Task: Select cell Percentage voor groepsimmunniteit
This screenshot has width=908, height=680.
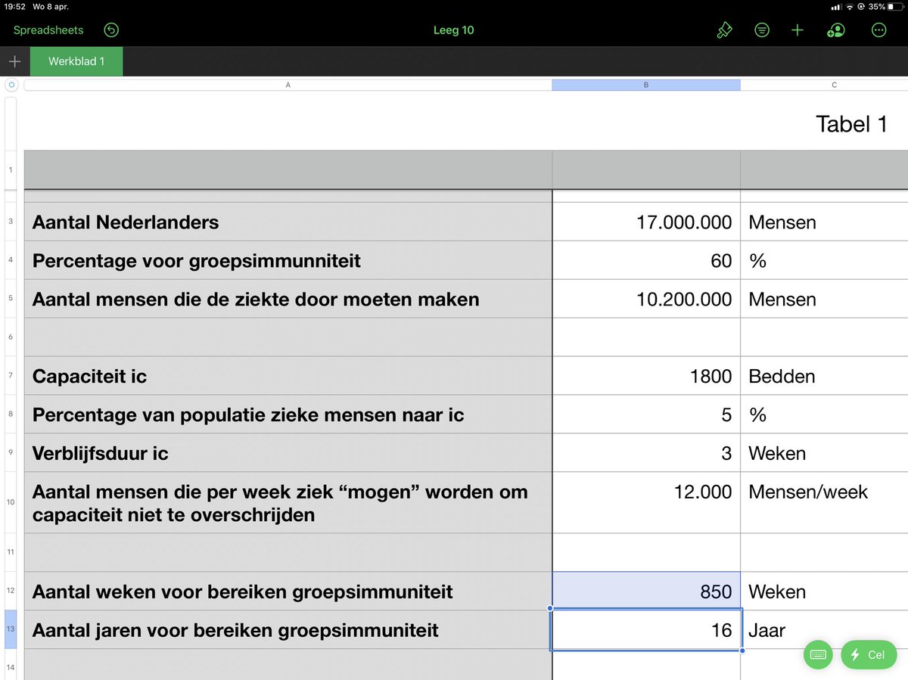Action: [288, 261]
